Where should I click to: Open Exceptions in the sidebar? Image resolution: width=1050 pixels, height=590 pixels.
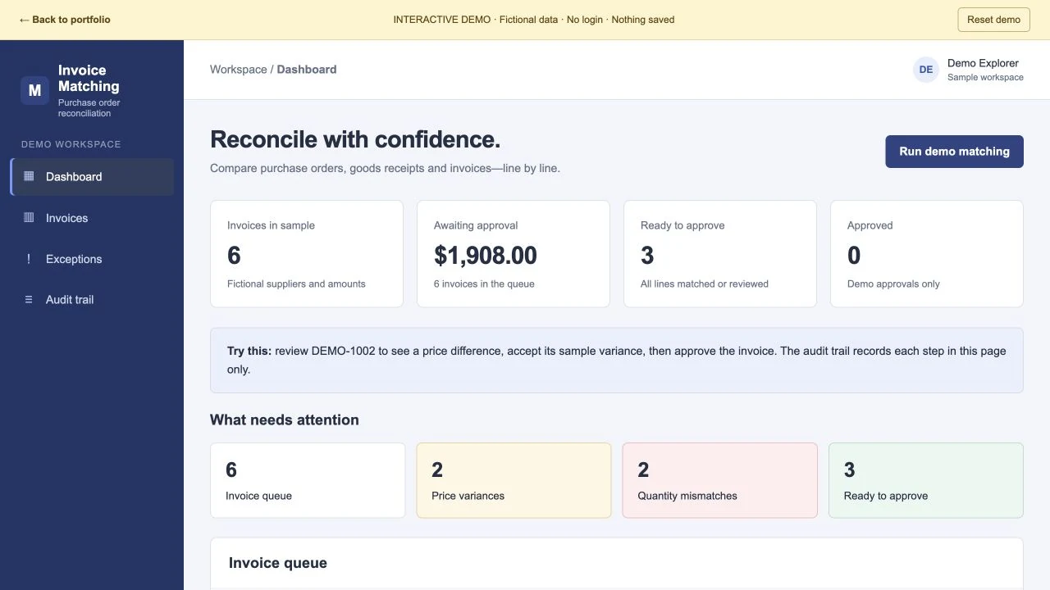pyautogui.click(x=92, y=259)
